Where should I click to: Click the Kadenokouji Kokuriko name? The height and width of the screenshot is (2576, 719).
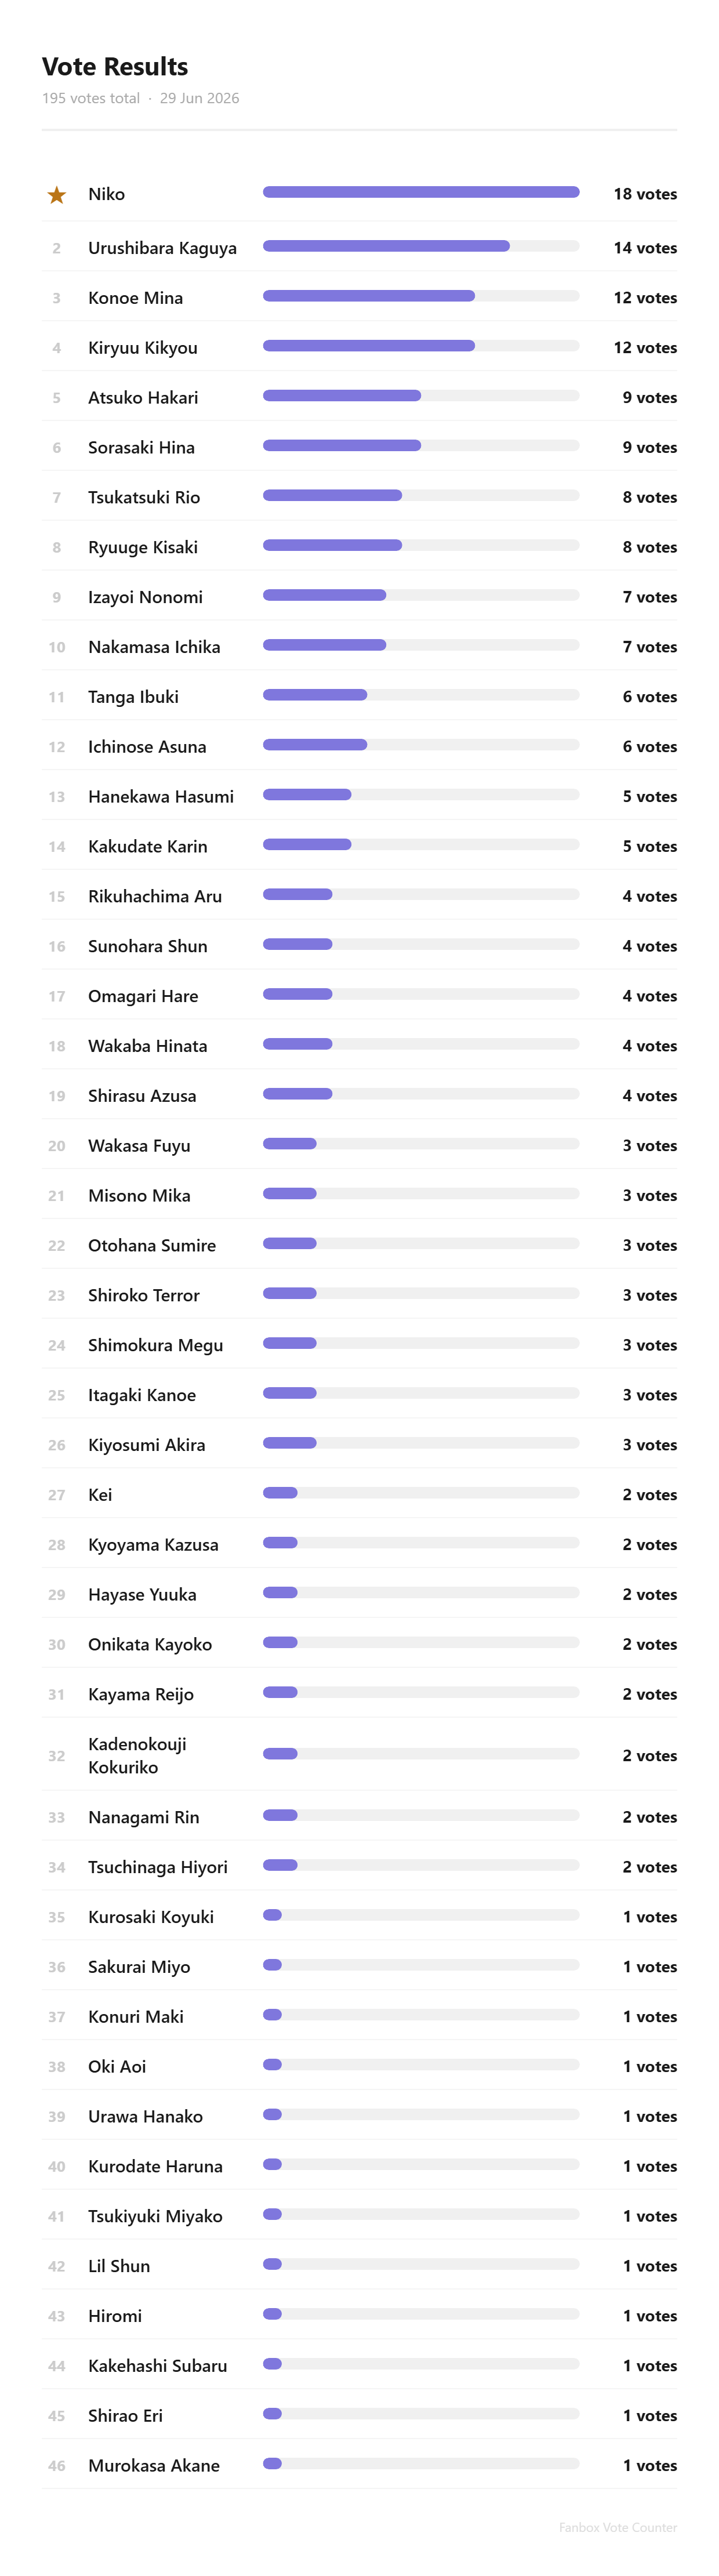tap(137, 1755)
